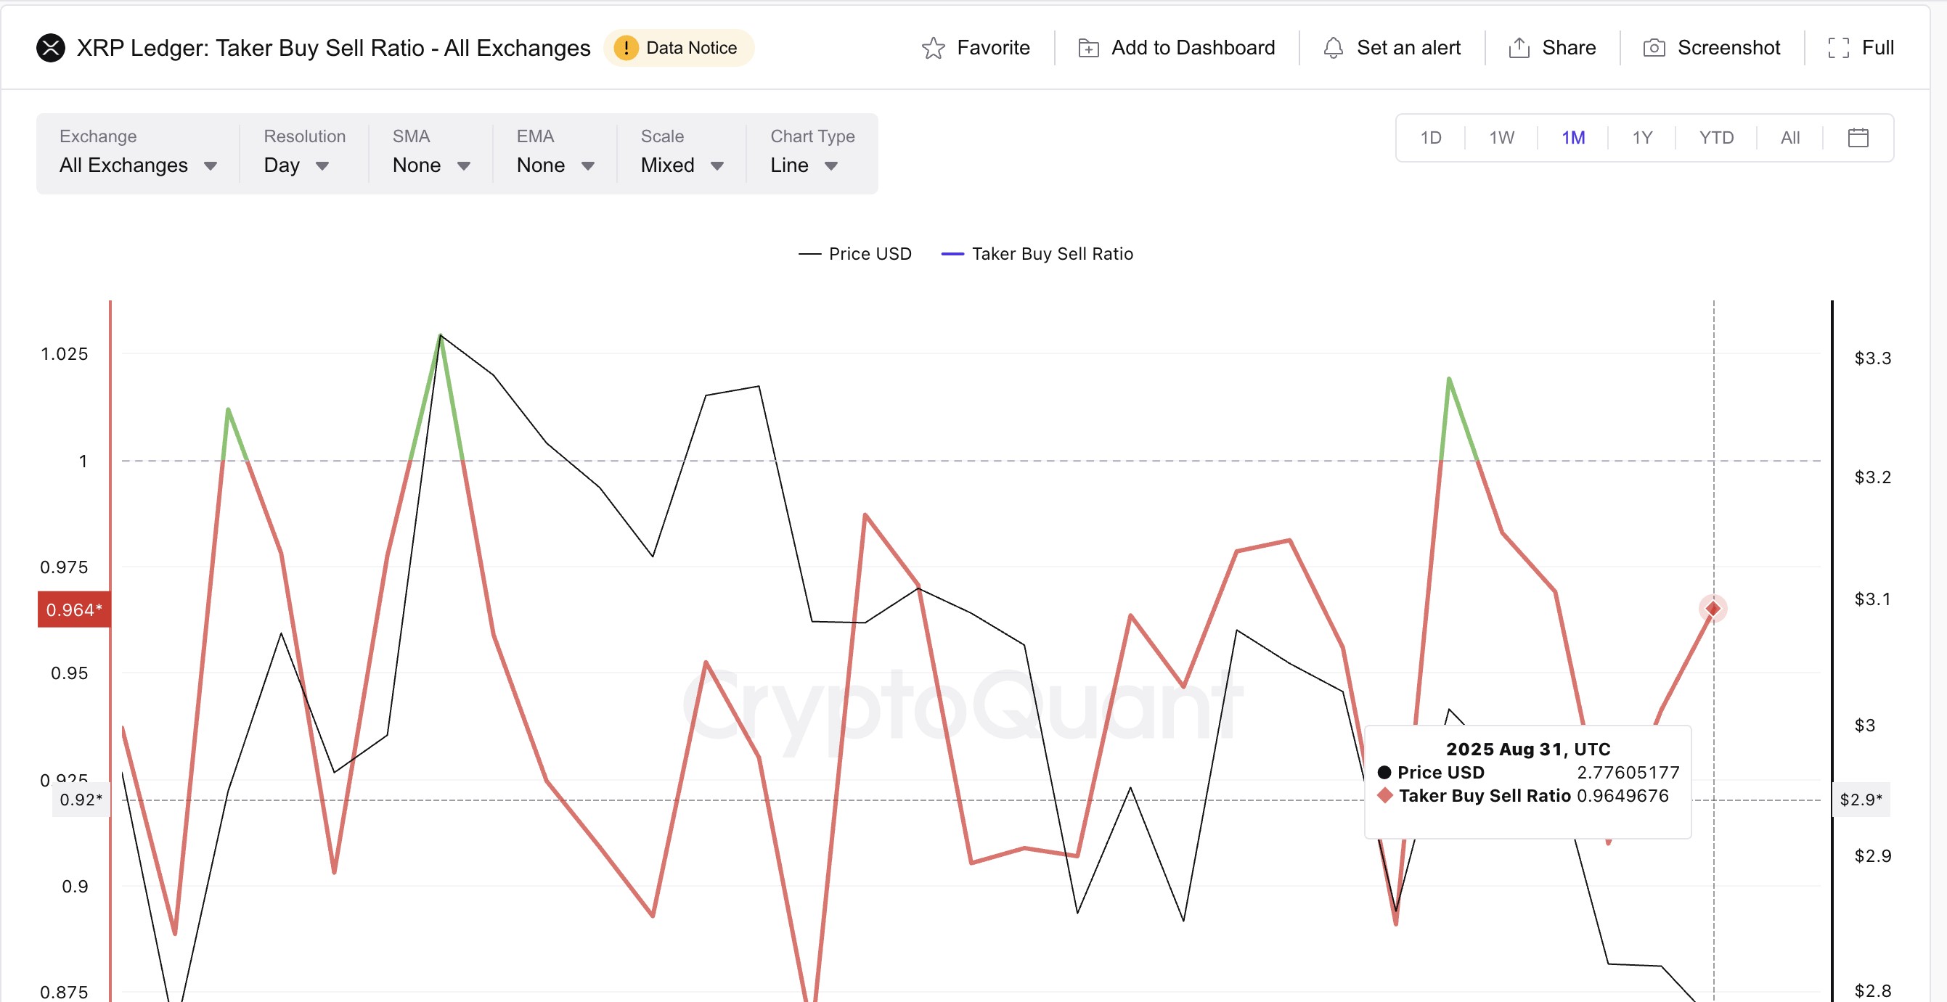Select the 1D time range

point(1431,138)
